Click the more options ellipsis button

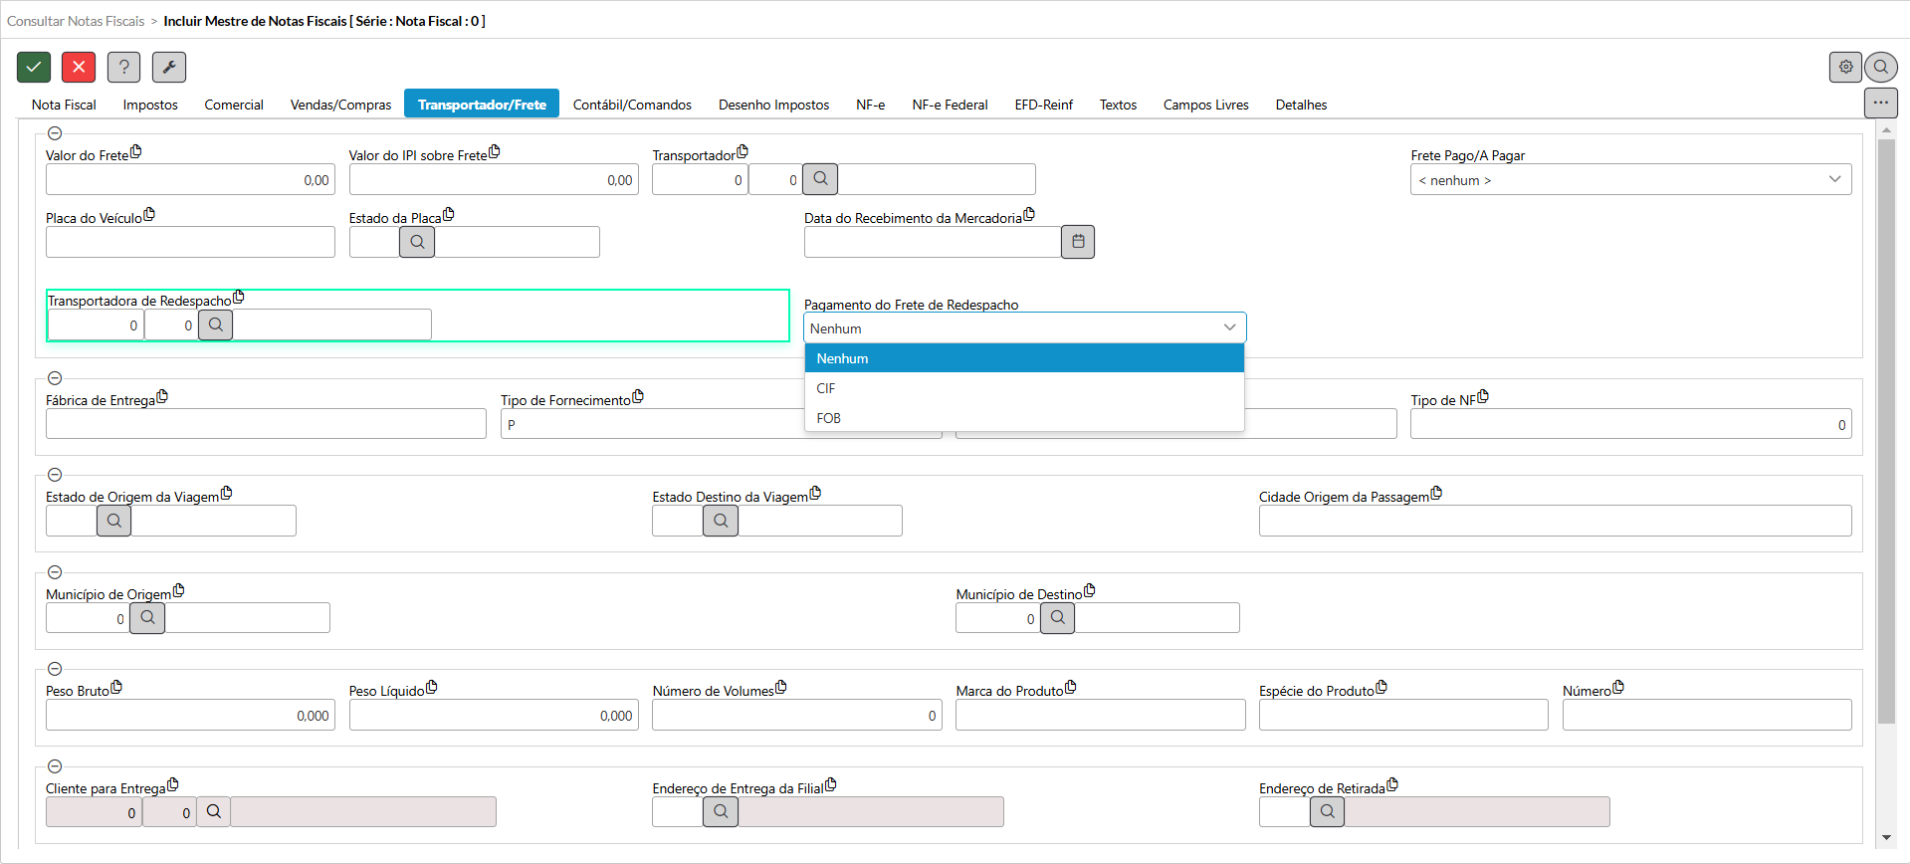point(1880,103)
